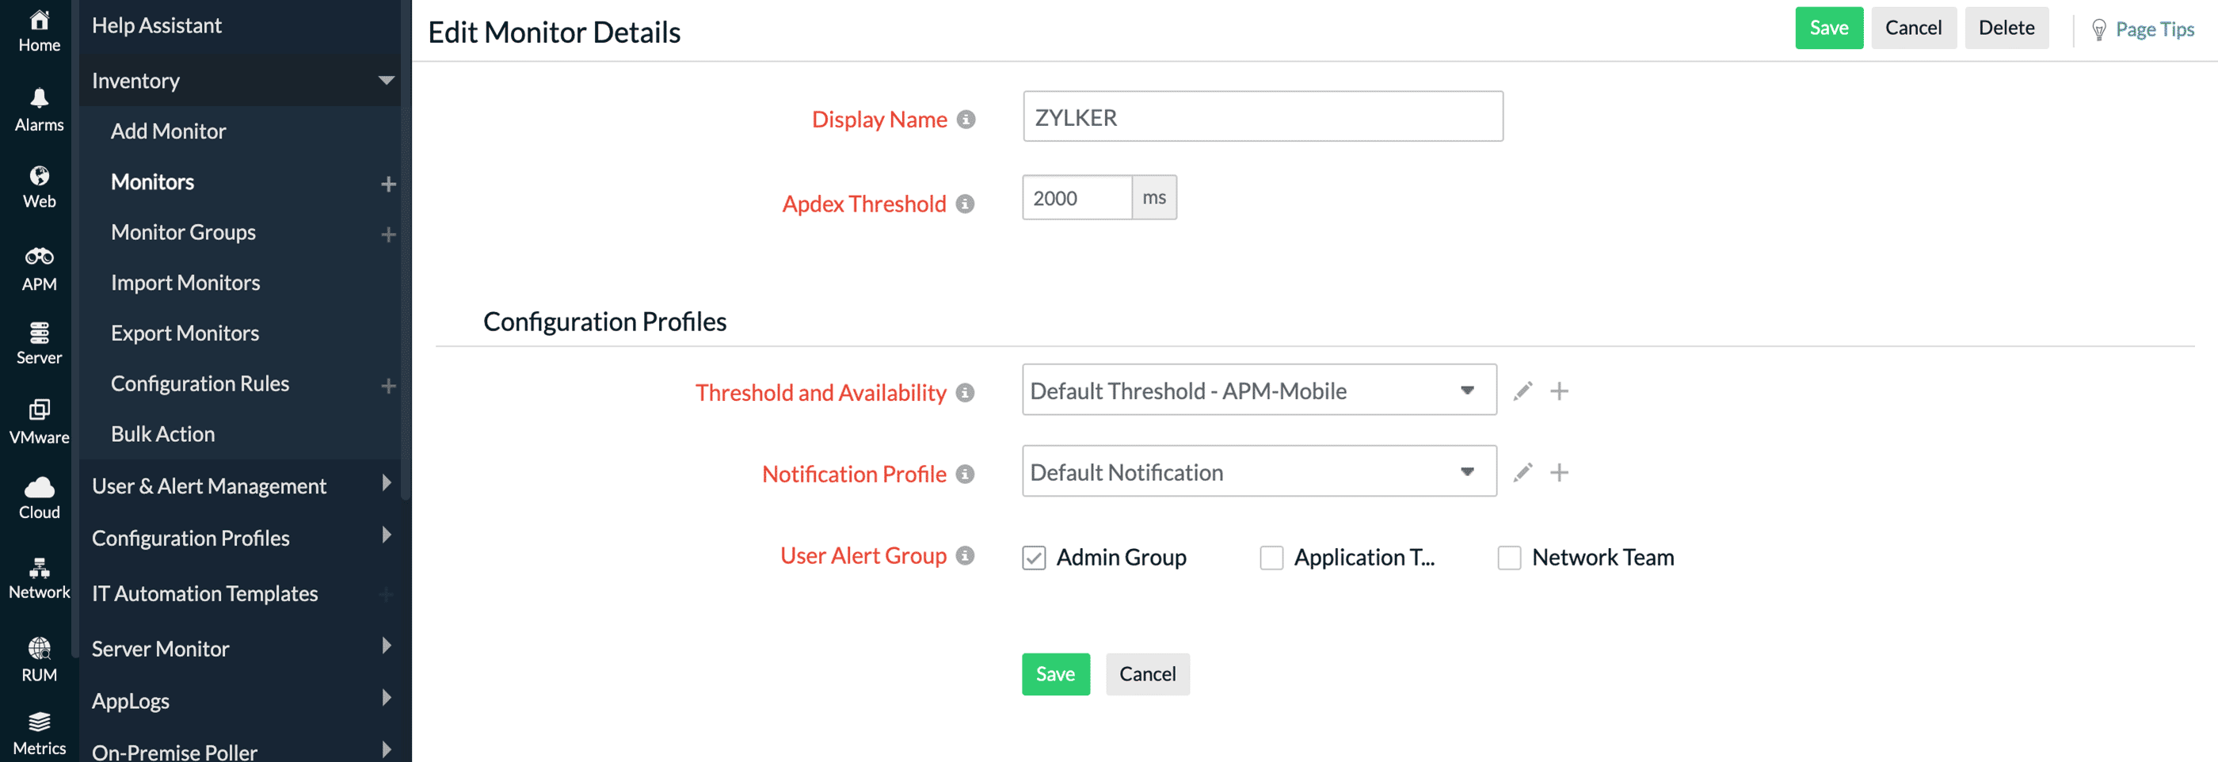Open the Page Tips link
This screenshot has height=762, width=2218.
pyautogui.click(x=2153, y=29)
